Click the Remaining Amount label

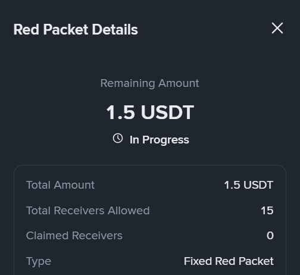(149, 83)
